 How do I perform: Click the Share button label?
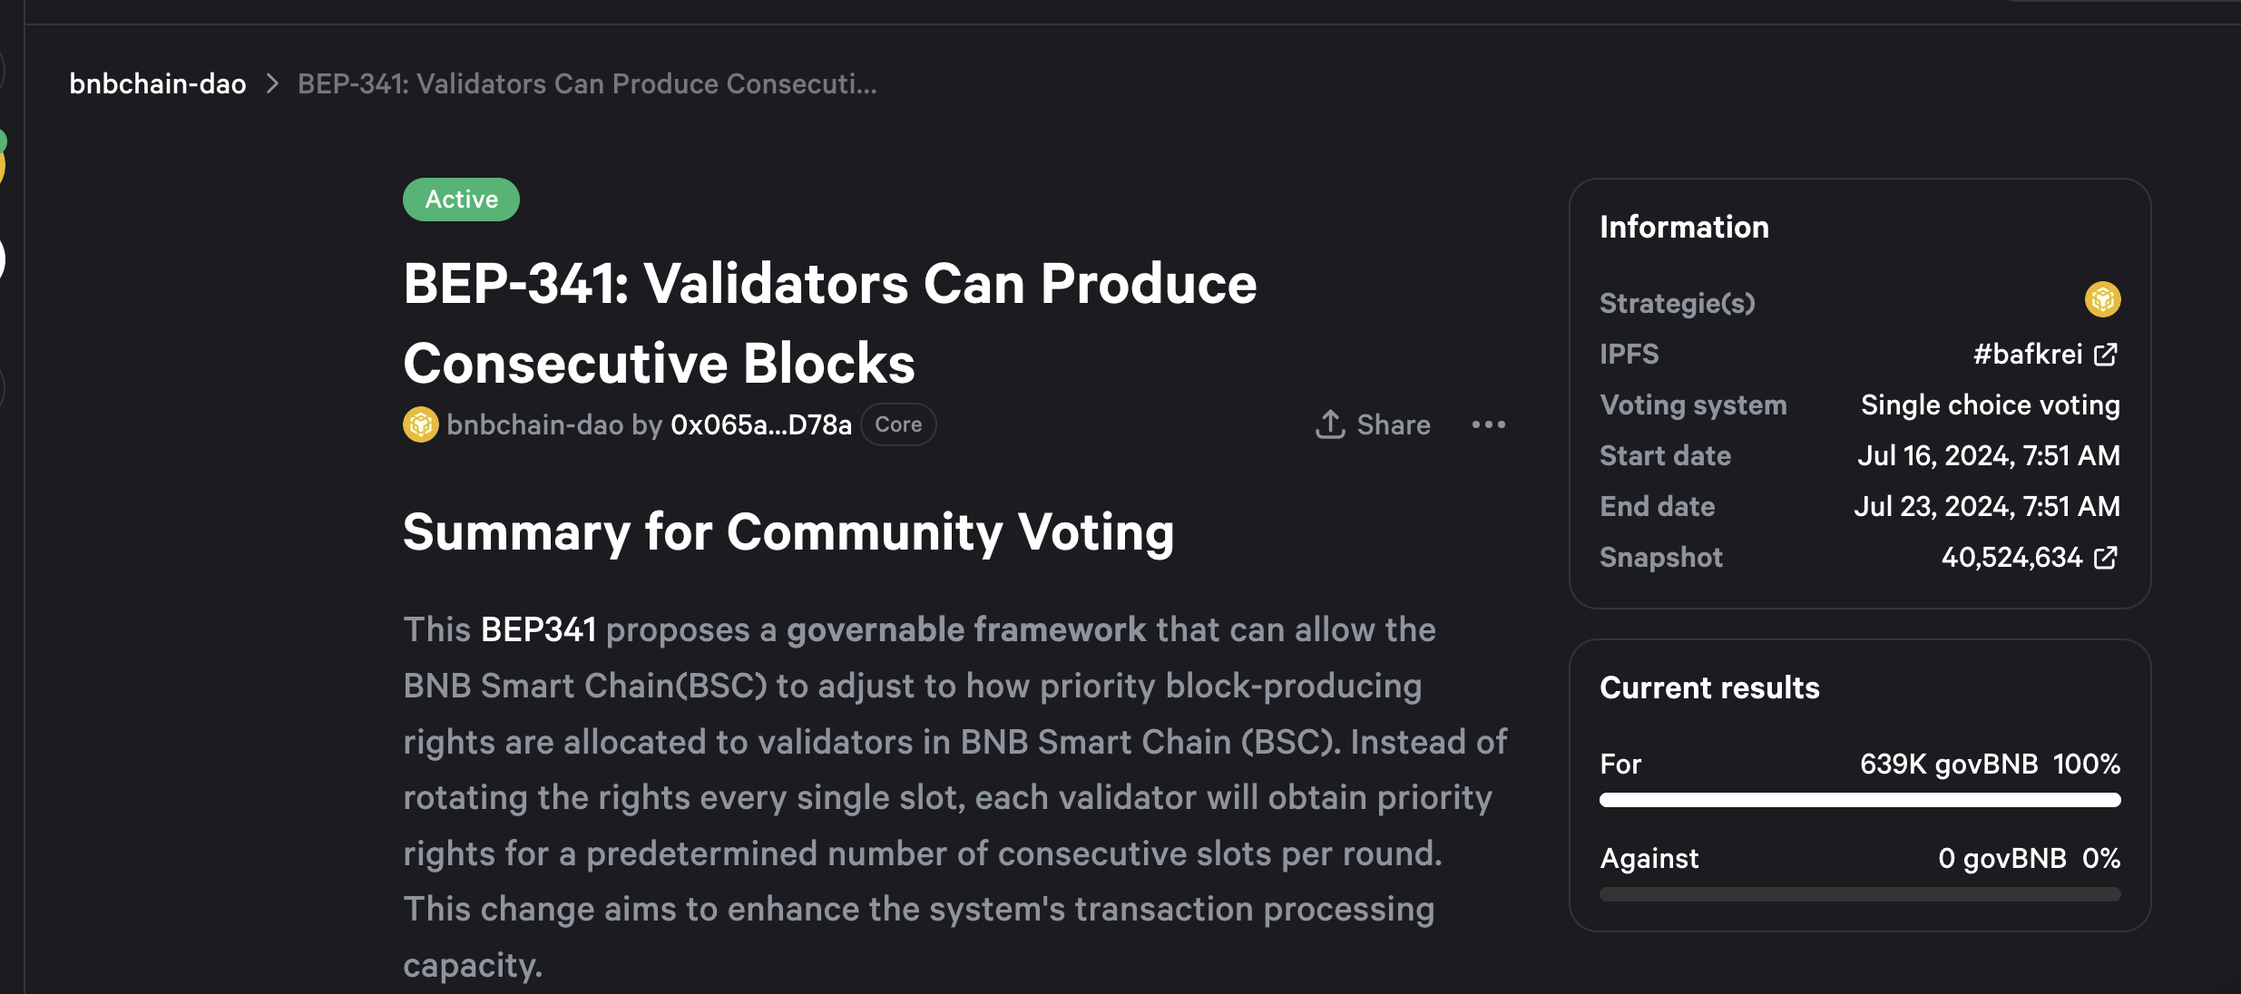[1394, 424]
